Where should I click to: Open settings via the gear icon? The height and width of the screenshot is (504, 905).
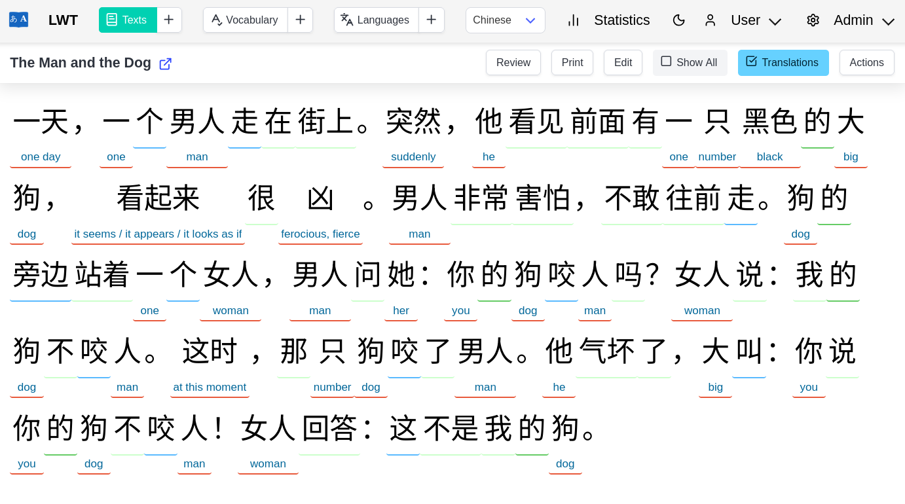[813, 20]
